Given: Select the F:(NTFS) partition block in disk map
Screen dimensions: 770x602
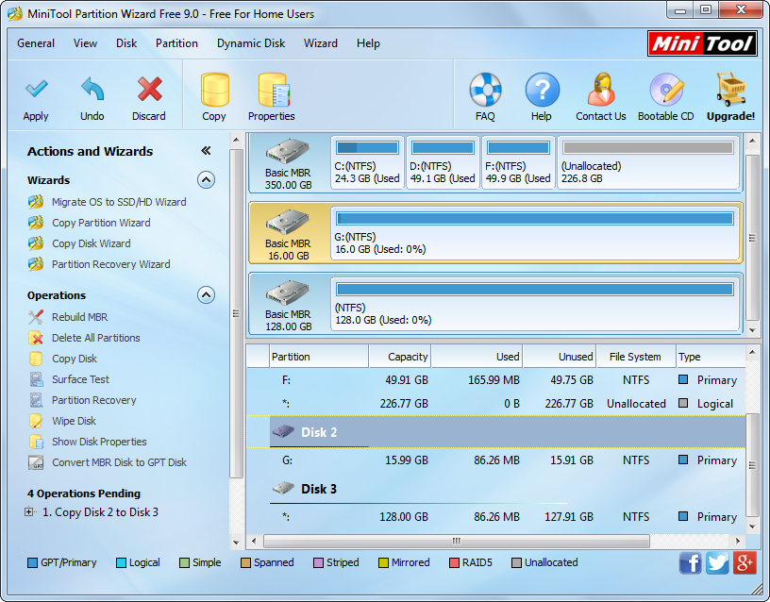Looking at the screenshot, I should pos(519,162).
